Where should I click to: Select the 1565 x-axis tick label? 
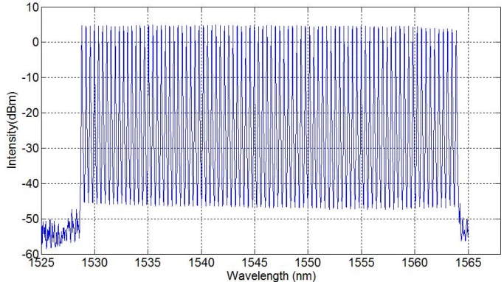pyautogui.click(x=468, y=263)
